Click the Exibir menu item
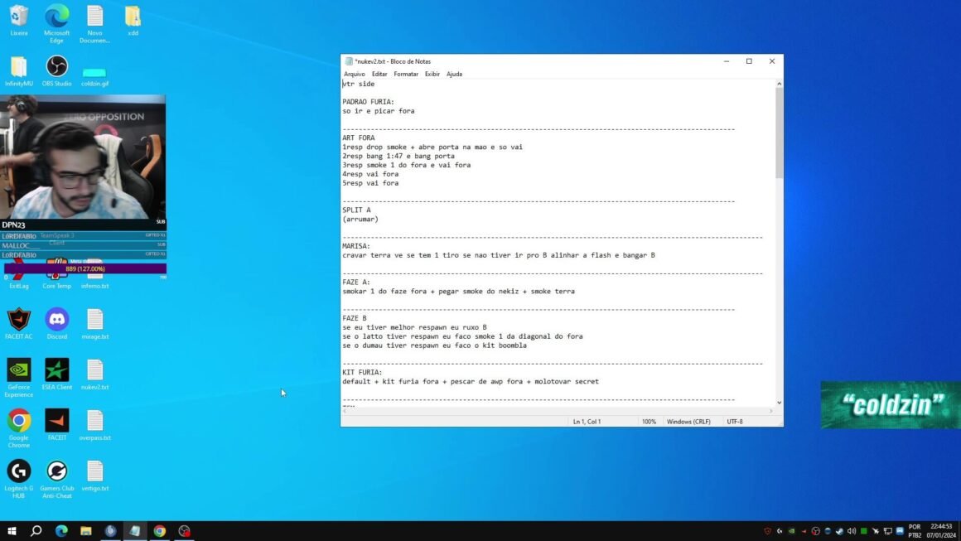The width and height of the screenshot is (961, 541). 432,74
